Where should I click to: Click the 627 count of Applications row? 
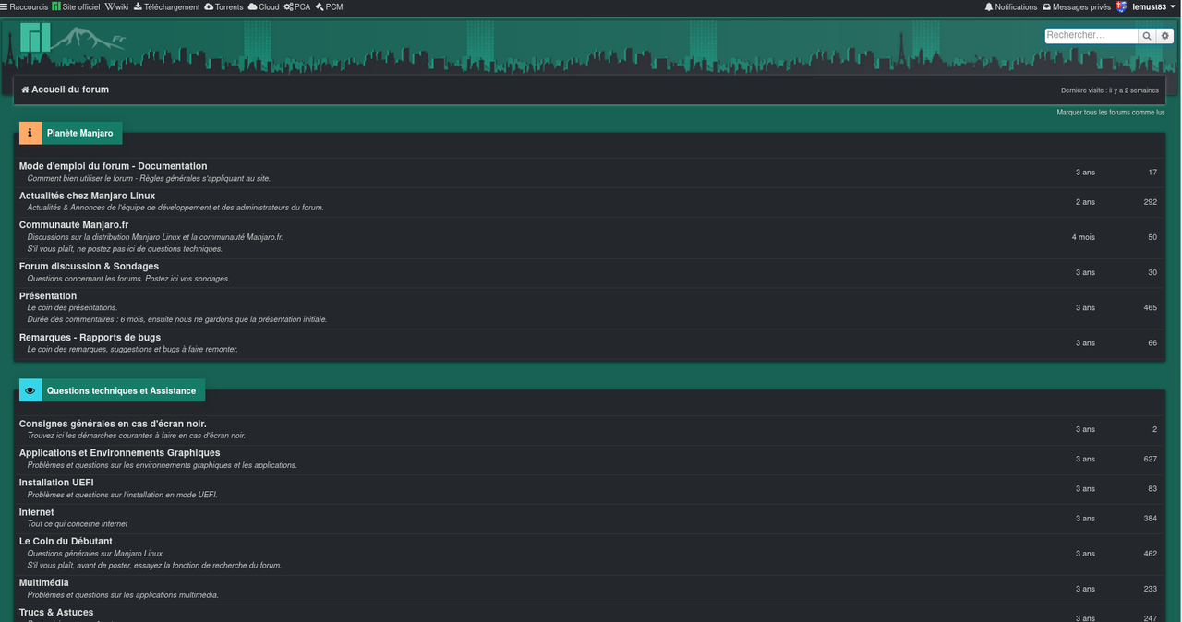[x=1150, y=459]
